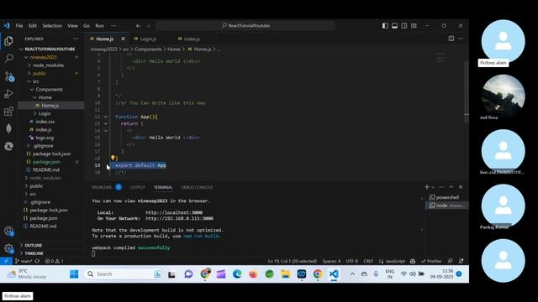538x302 pixels.
Task: Click the go forward arrow in title bar
Action: click(x=148, y=26)
